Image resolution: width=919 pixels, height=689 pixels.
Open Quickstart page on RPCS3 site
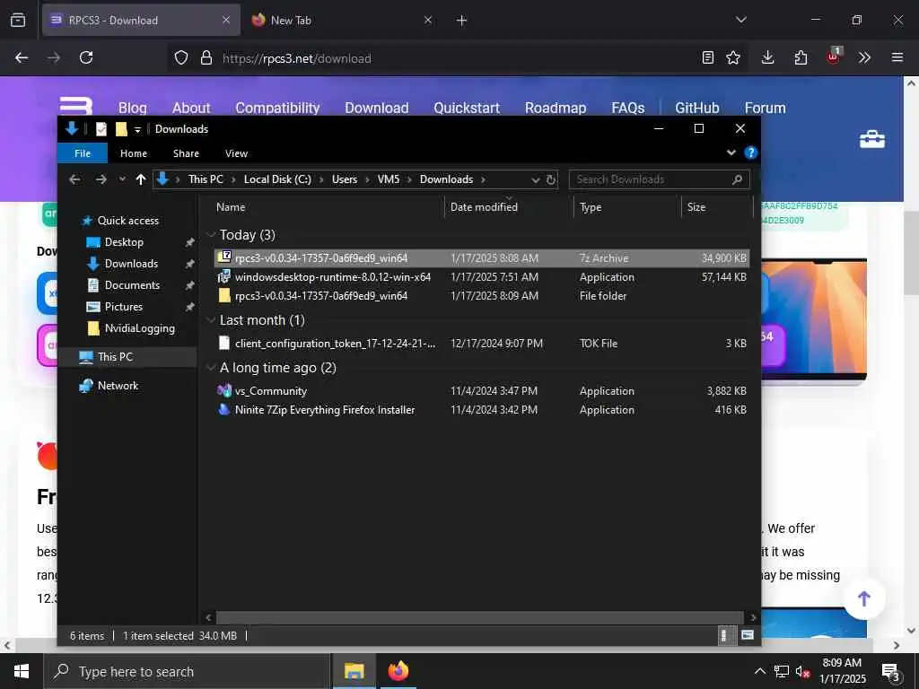467,108
